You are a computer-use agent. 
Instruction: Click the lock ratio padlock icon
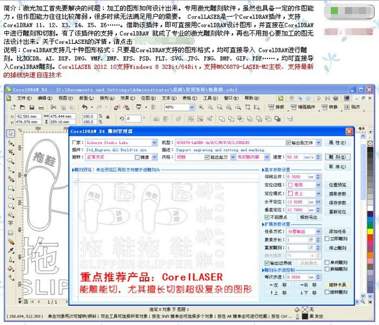108,117
